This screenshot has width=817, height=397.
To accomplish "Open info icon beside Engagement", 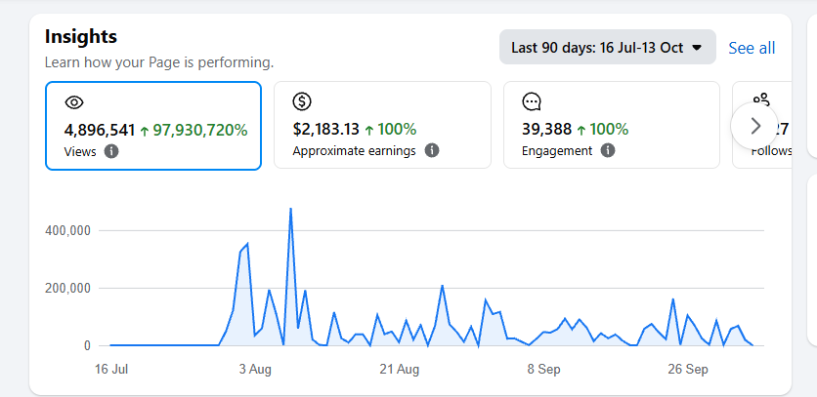I will tap(608, 151).
